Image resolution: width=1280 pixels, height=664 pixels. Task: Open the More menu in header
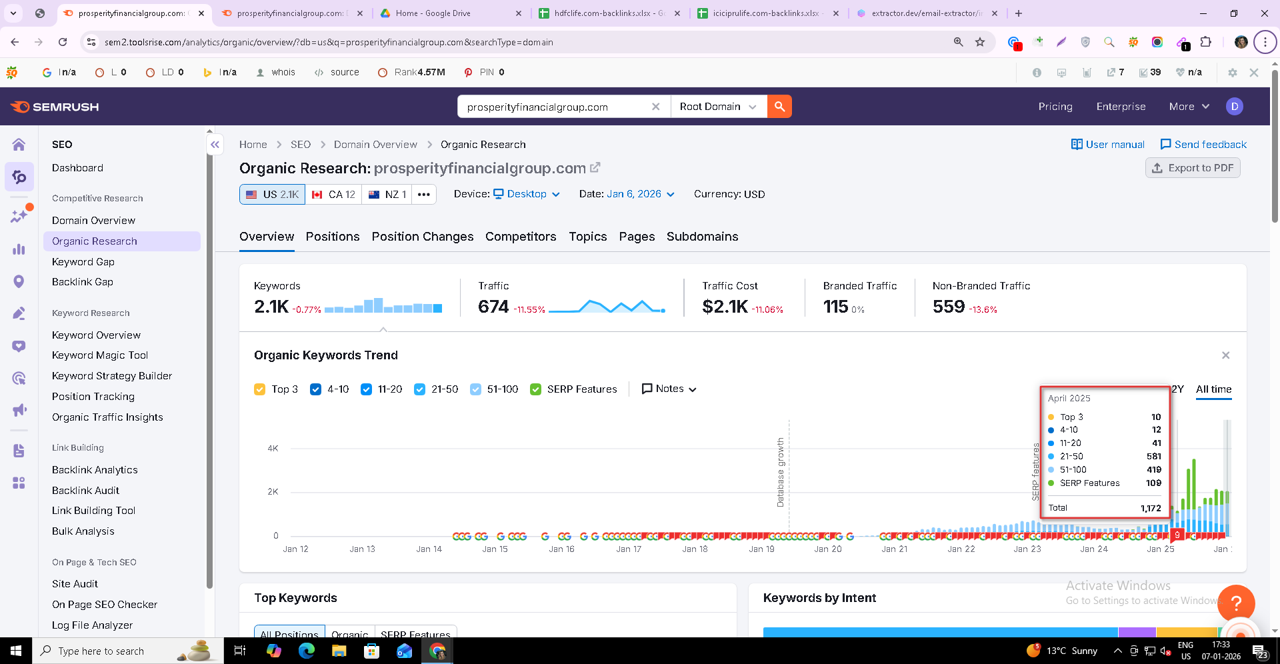(x=1189, y=107)
